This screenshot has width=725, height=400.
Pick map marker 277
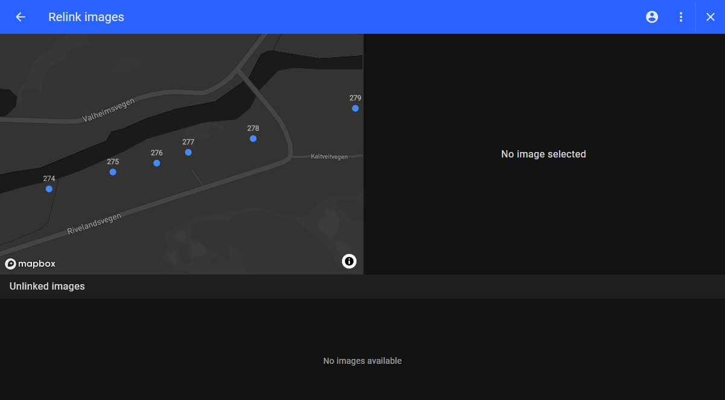point(188,152)
